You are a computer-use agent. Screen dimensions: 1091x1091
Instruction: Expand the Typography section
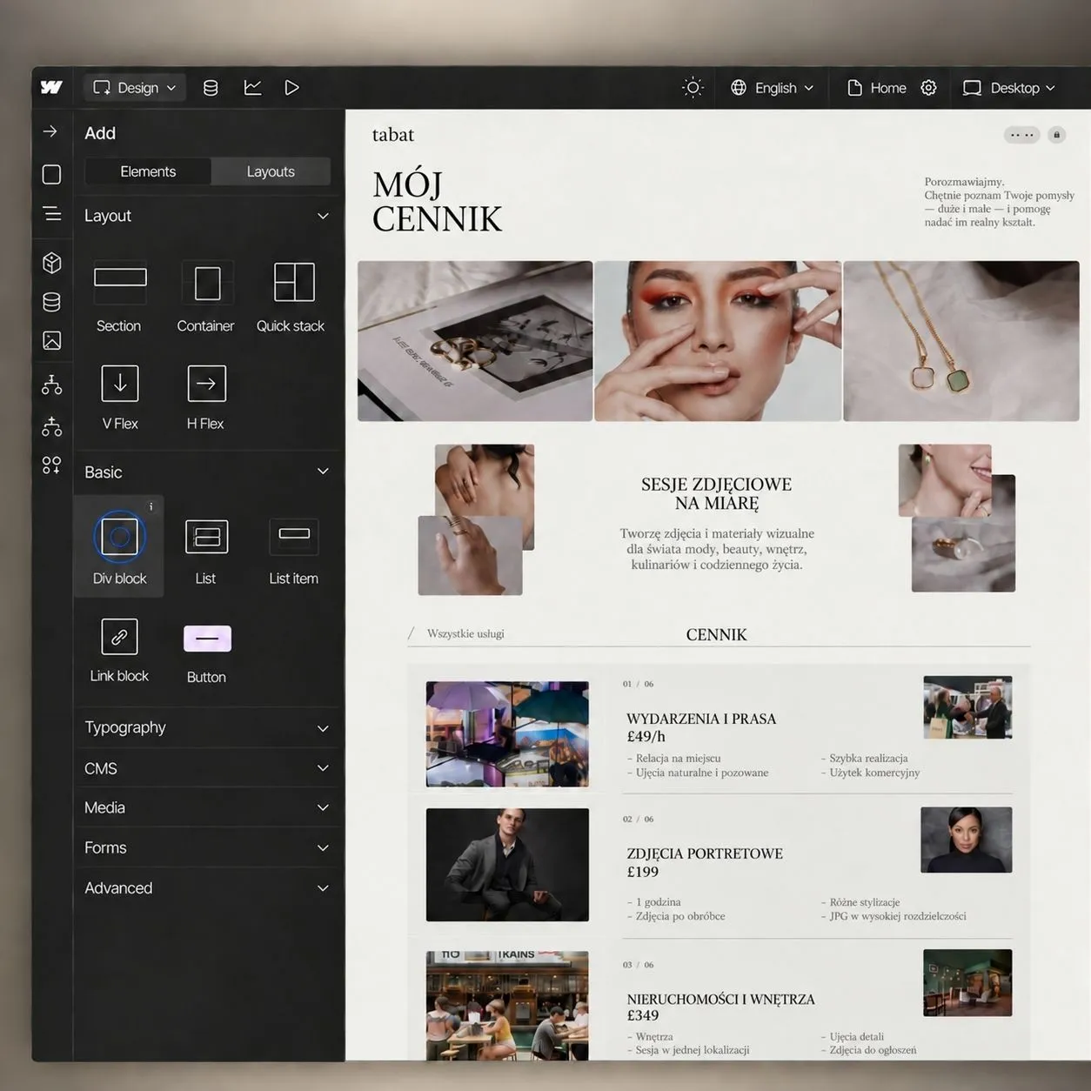point(207,727)
